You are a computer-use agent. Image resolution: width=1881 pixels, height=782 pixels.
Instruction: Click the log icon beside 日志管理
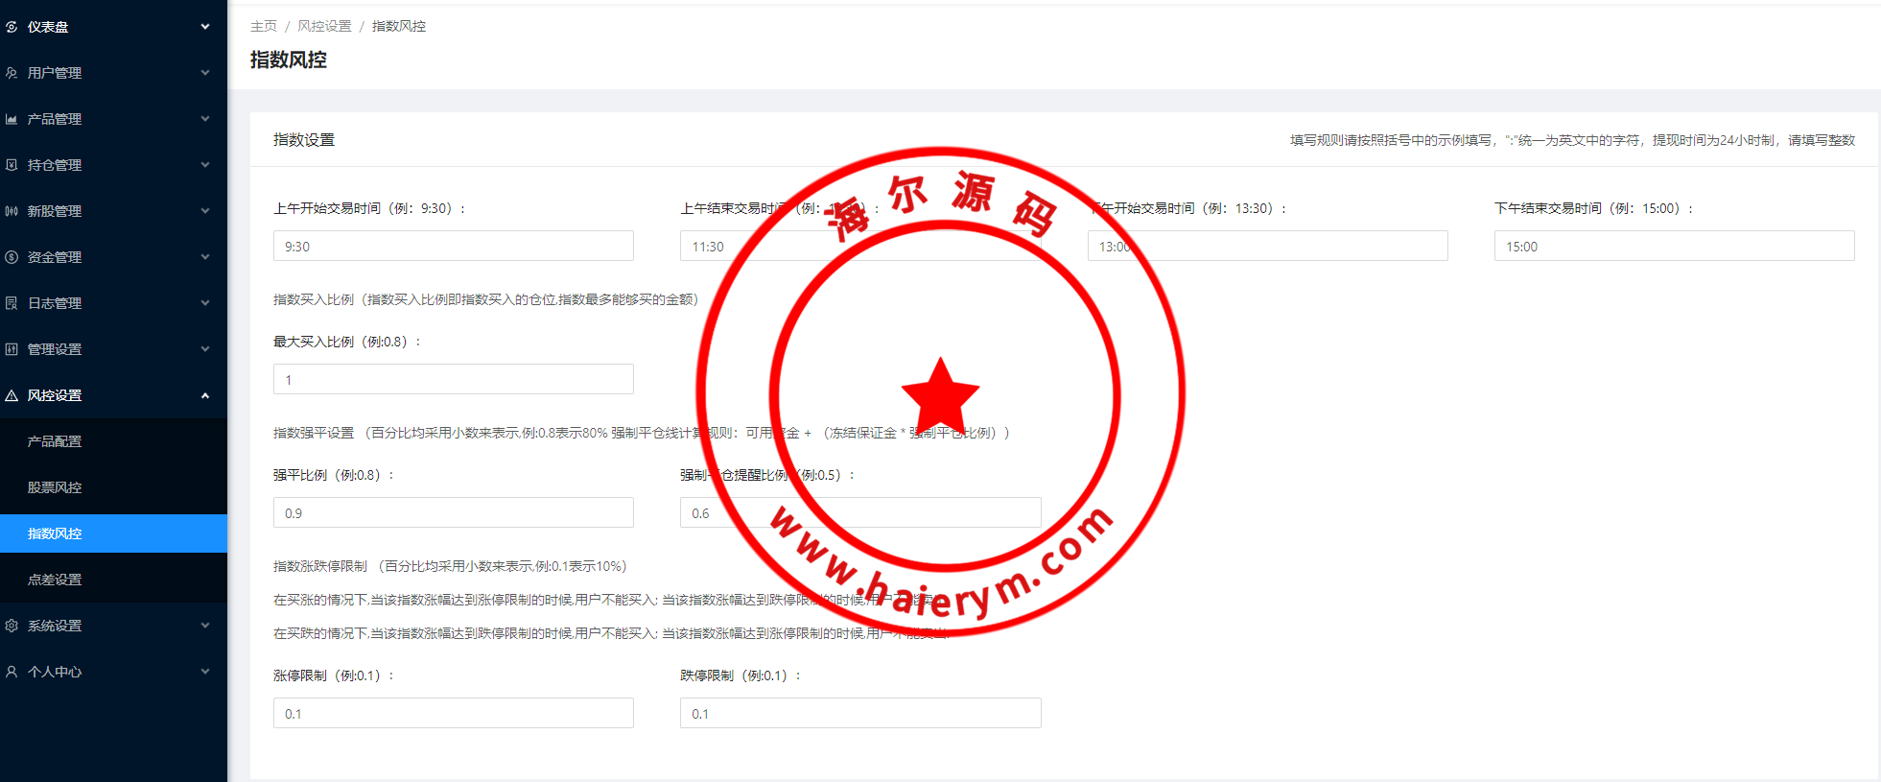(12, 303)
